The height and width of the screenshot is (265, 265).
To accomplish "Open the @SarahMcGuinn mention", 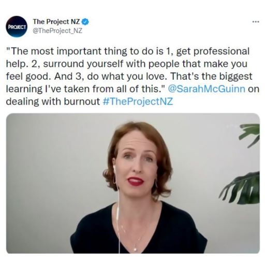I will click(x=207, y=89).
